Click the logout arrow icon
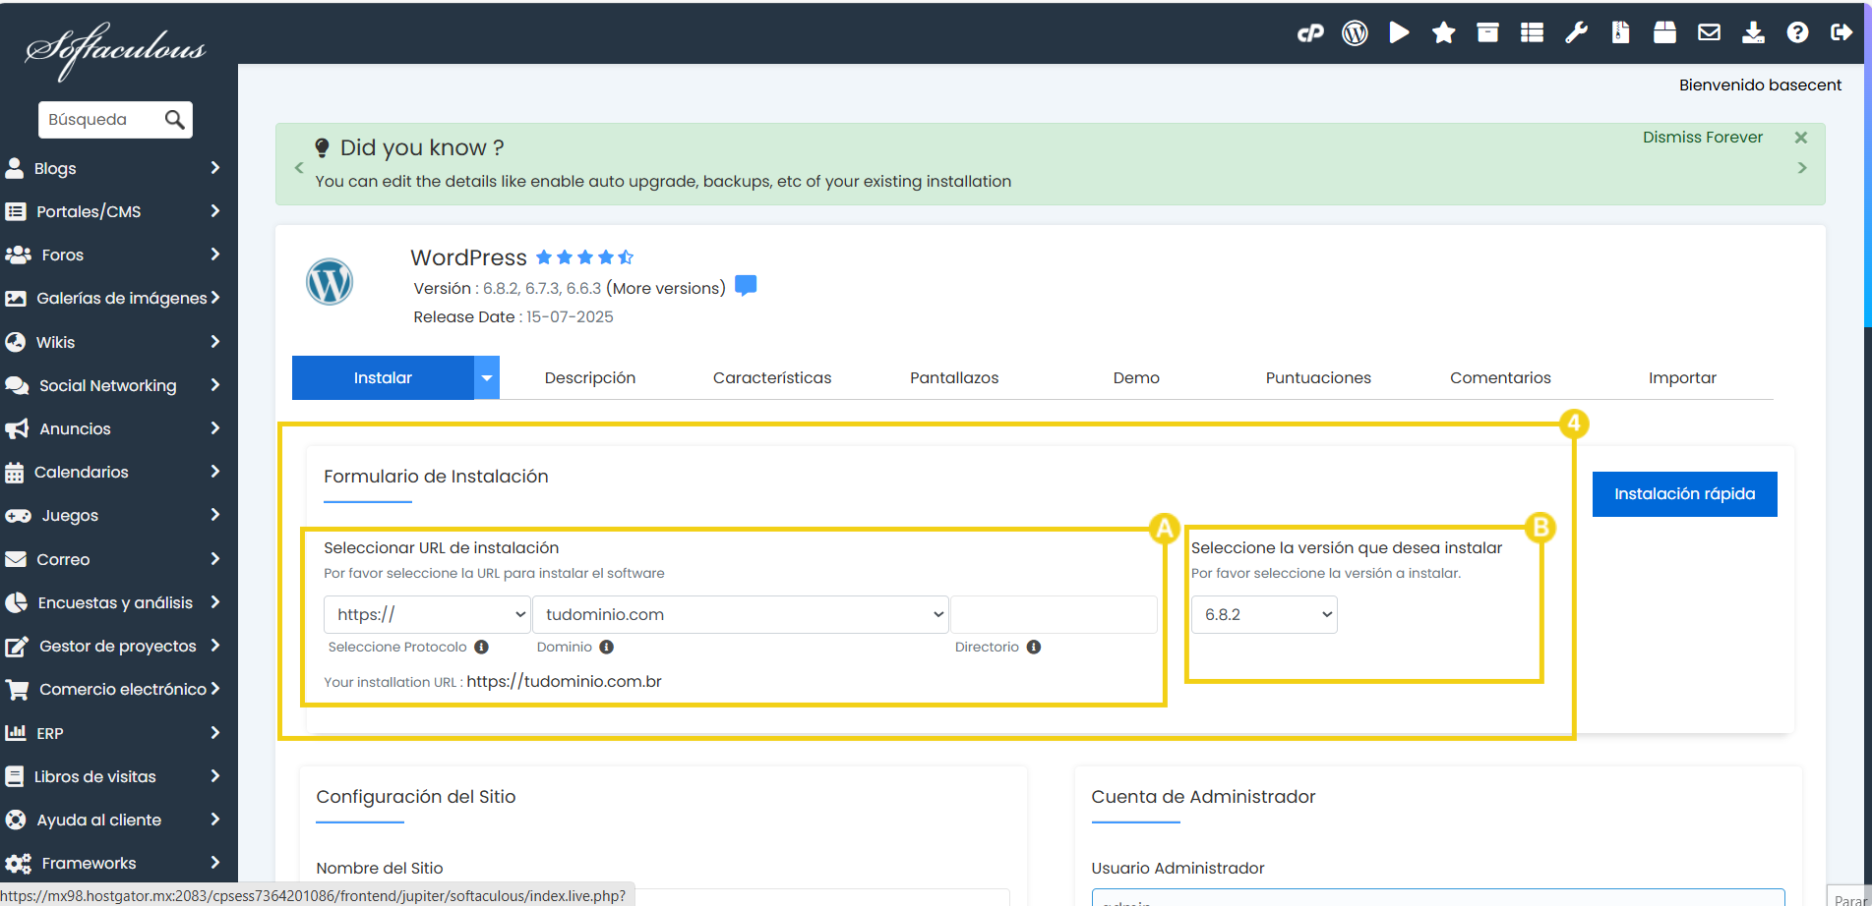 tap(1842, 32)
